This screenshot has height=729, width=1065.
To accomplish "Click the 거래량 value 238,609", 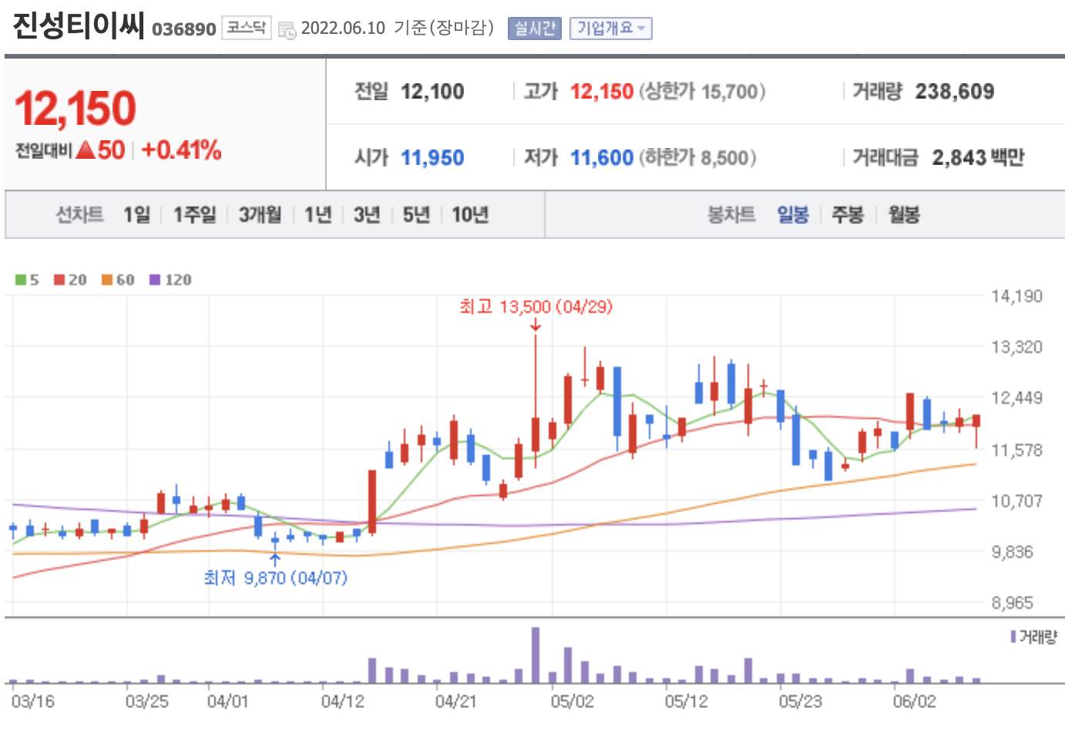I will pos(955,92).
